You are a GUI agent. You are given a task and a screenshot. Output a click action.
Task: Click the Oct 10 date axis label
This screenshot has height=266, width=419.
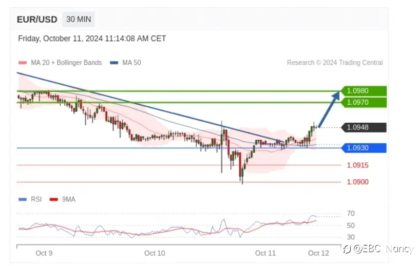point(155,253)
